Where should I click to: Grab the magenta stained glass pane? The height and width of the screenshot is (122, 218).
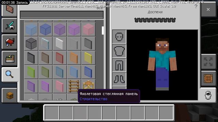(x=45, y=86)
